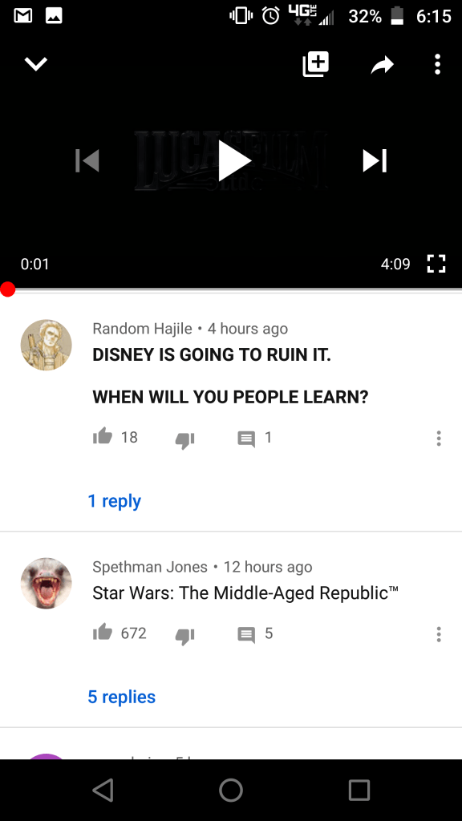Dislike Random Hajile's comment
This screenshot has height=821, width=462.
184,440
